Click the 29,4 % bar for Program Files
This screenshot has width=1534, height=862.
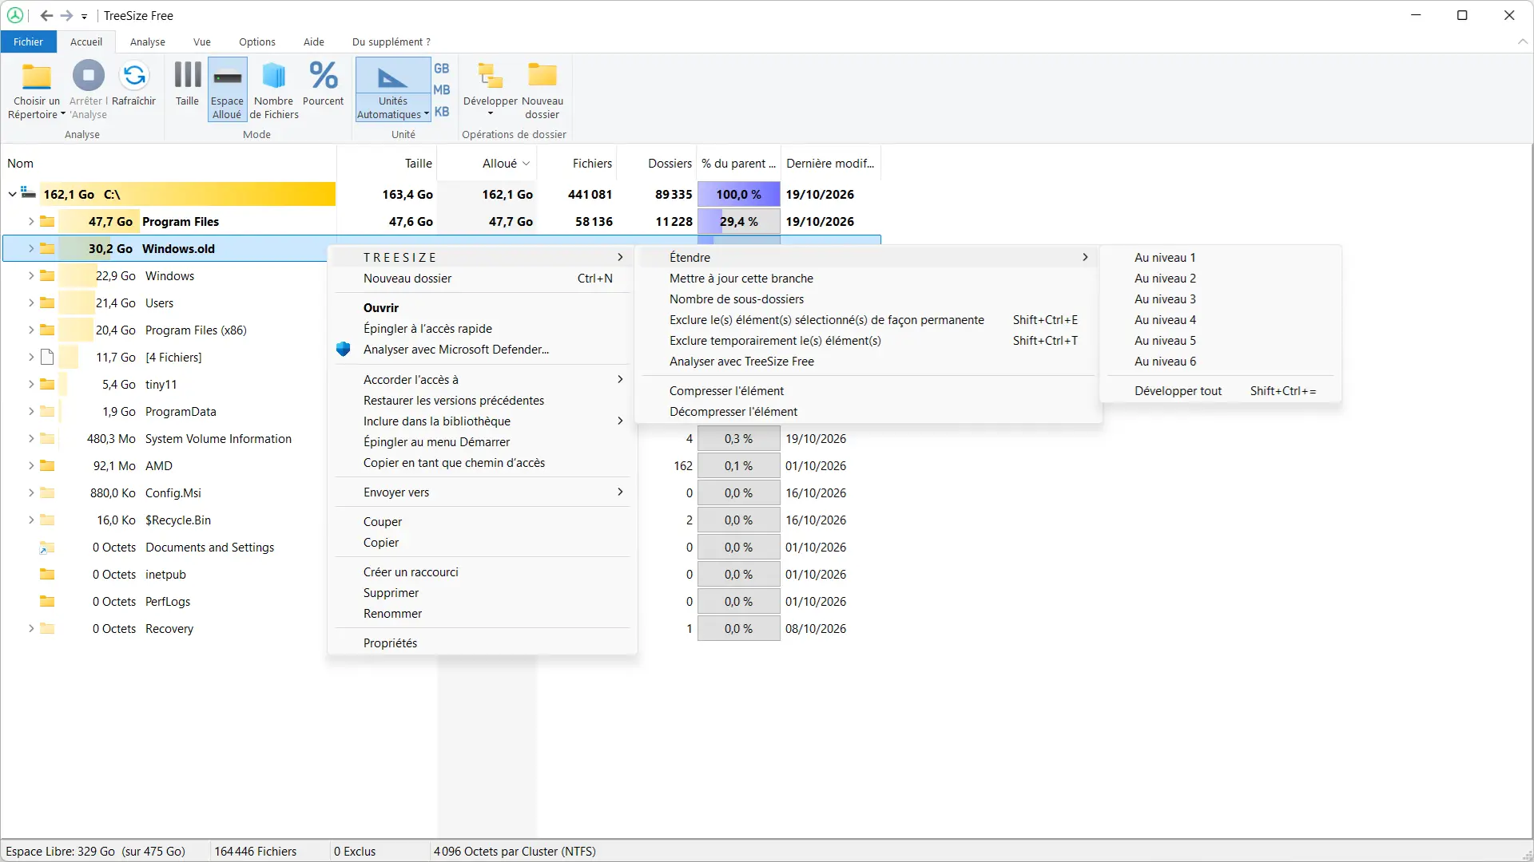[x=739, y=221]
